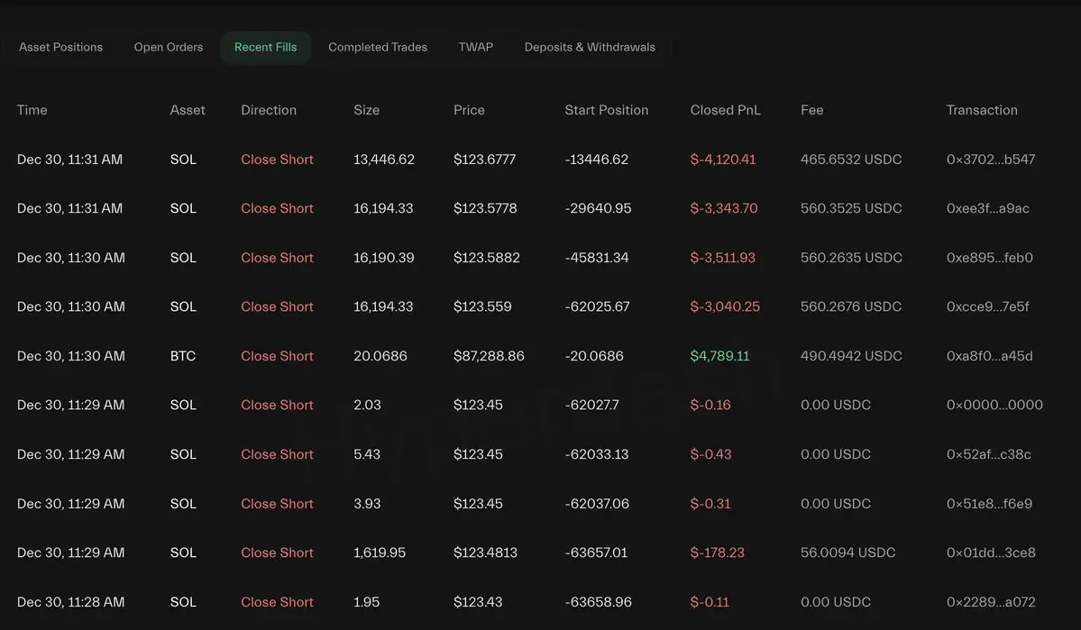Click the size 3.93
1081x630 pixels.
coord(367,504)
